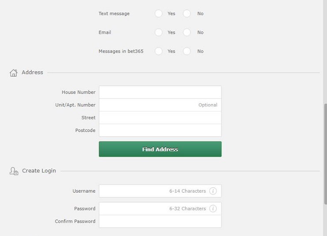
Task: Focus the Password input box
Action: (x=160, y=209)
